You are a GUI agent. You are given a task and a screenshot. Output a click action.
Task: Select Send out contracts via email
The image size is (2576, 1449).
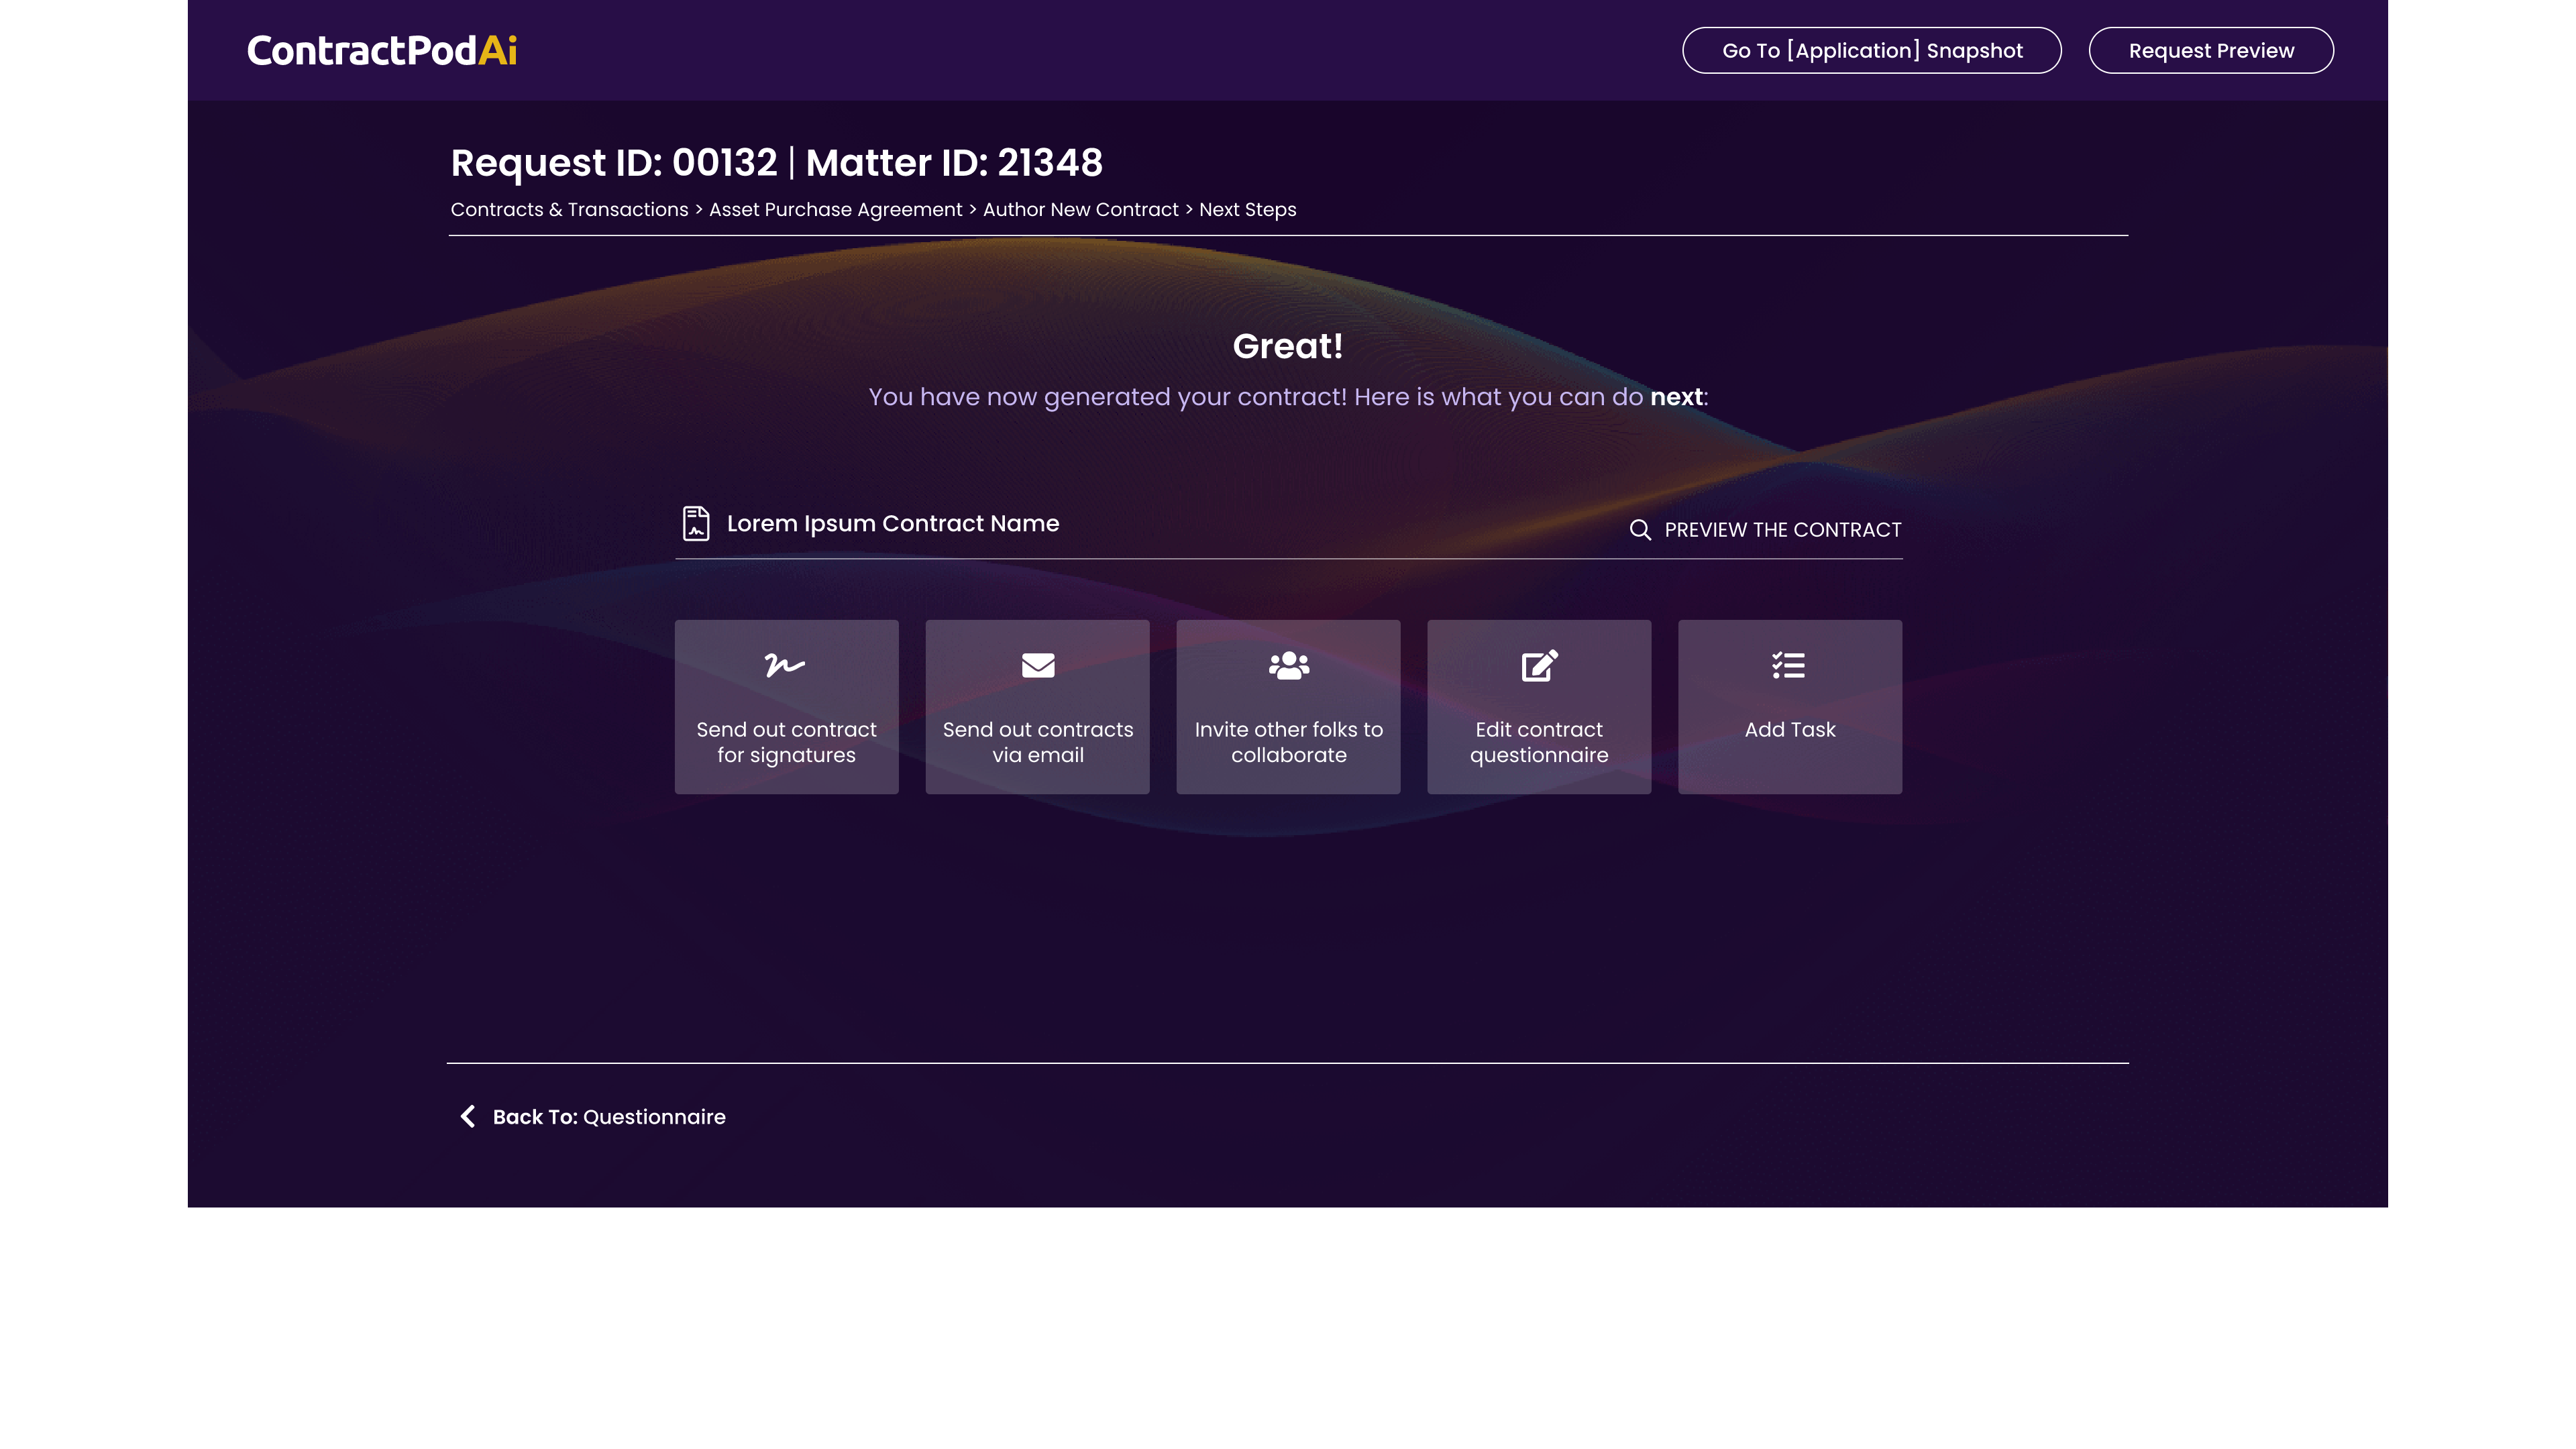click(x=1037, y=706)
